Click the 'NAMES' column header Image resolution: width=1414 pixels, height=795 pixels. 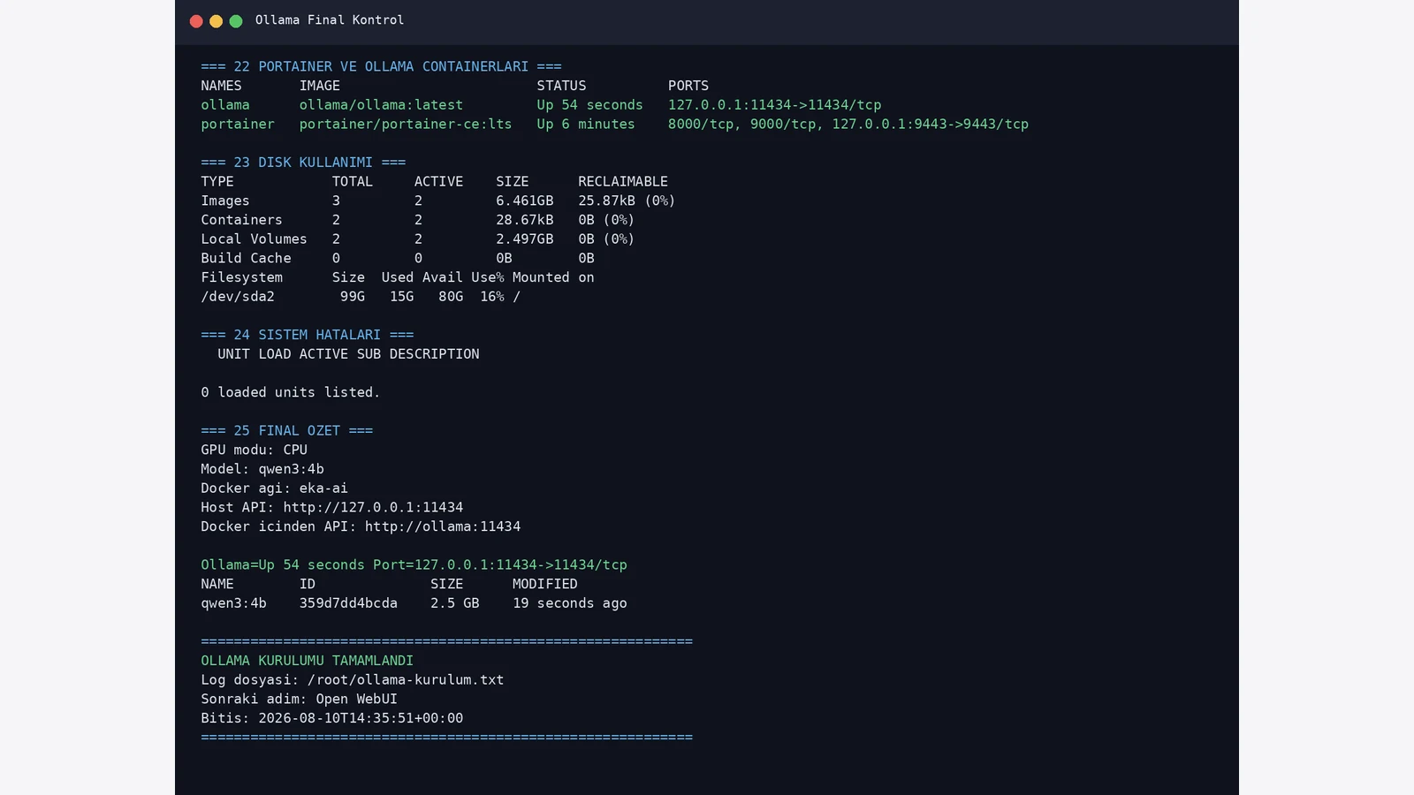(x=221, y=86)
